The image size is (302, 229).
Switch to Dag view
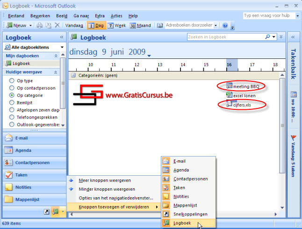(96, 25)
